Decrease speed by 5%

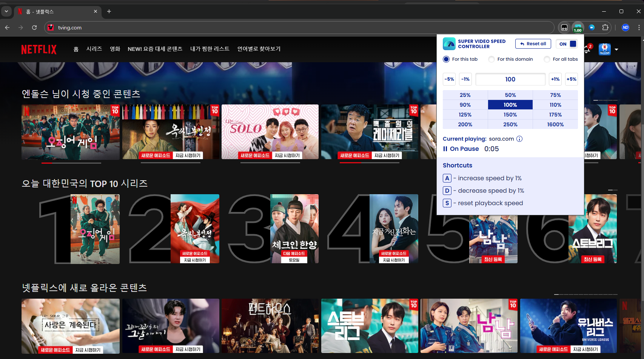click(449, 79)
